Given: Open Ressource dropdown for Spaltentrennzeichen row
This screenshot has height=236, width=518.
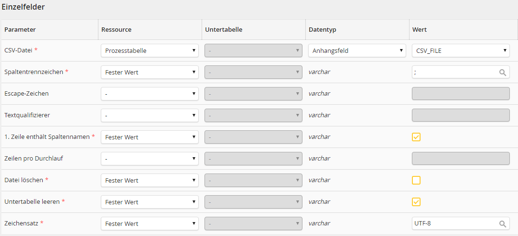Looking at the screenshot, I should (149, 72).
